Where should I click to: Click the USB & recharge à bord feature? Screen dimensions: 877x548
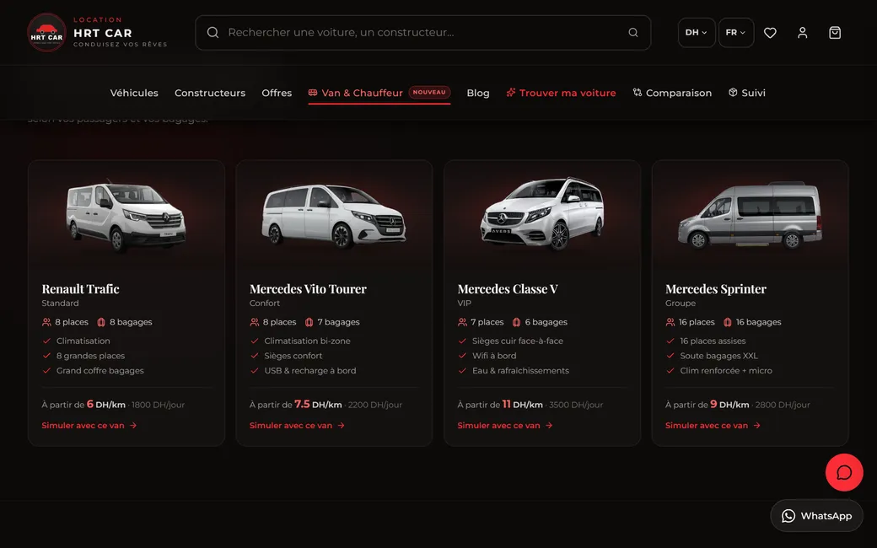coord(310,371)
